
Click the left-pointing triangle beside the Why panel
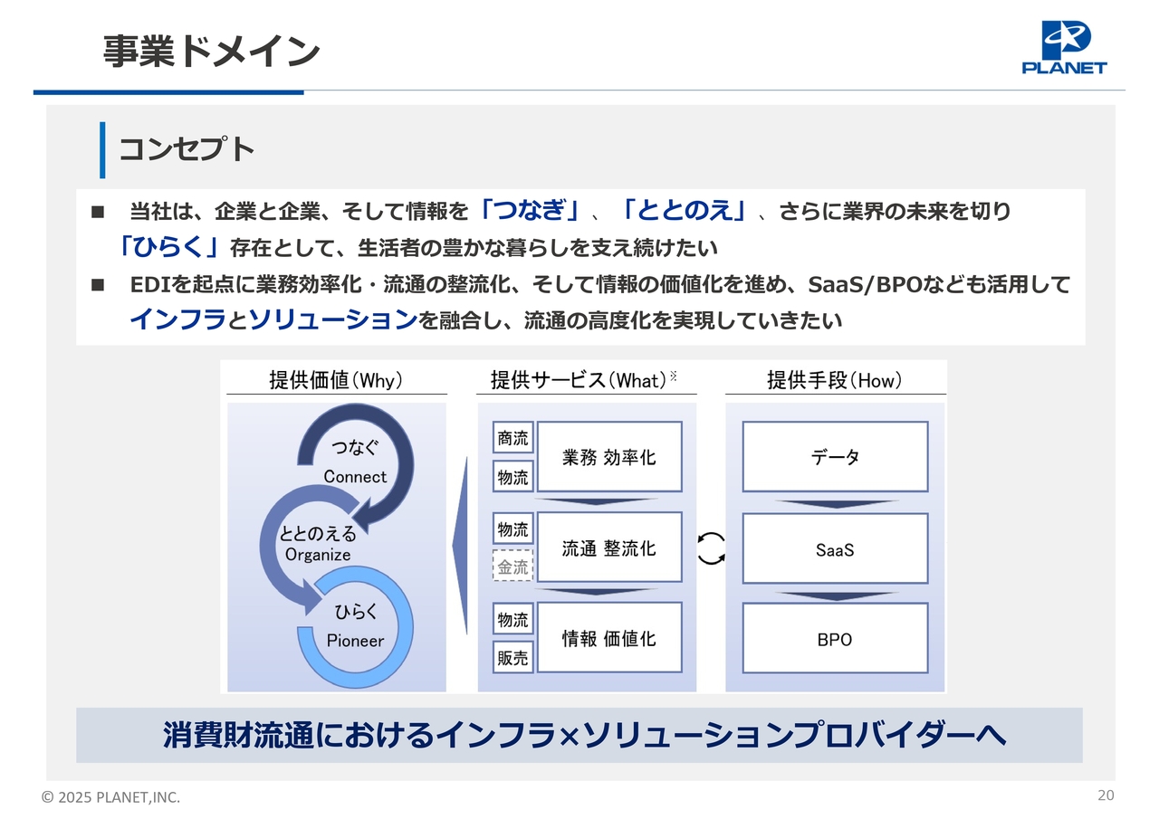point(459,546)
